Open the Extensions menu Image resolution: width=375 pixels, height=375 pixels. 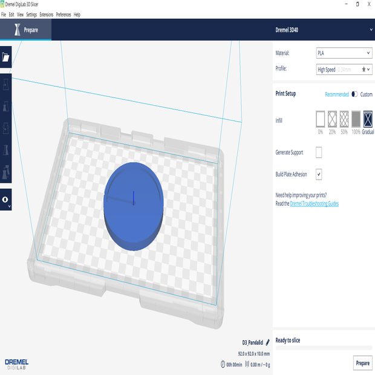pyautogui.click(x=46, y=14)
